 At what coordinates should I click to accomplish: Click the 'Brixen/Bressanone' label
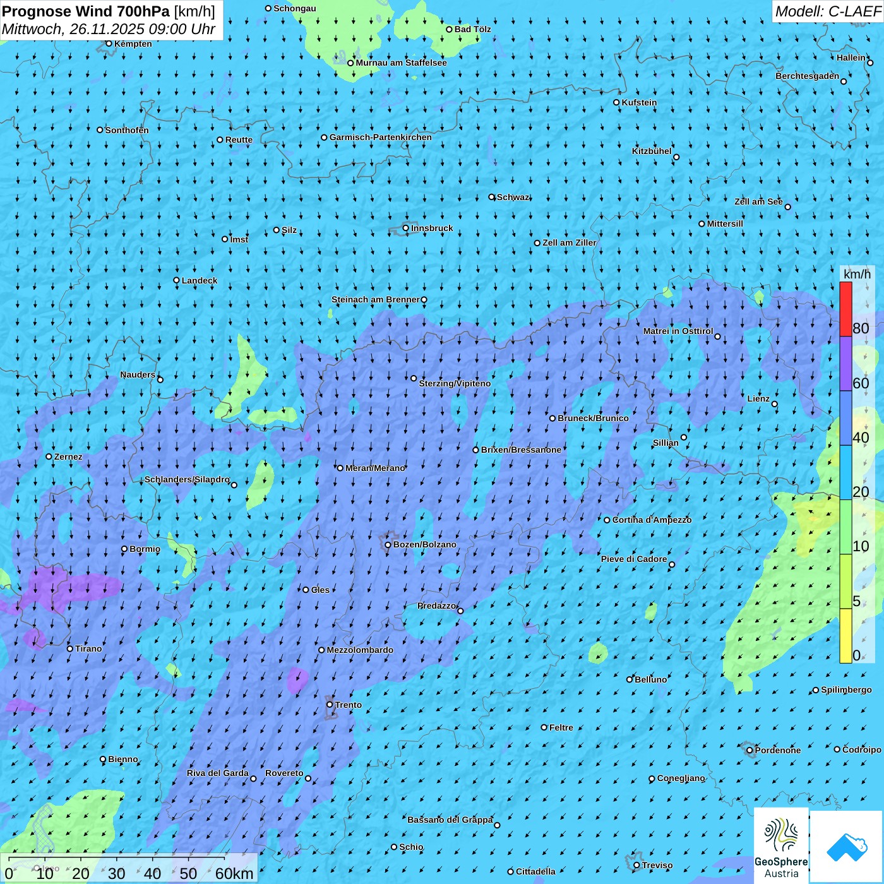pyautogui.click(x=521, y=450)
